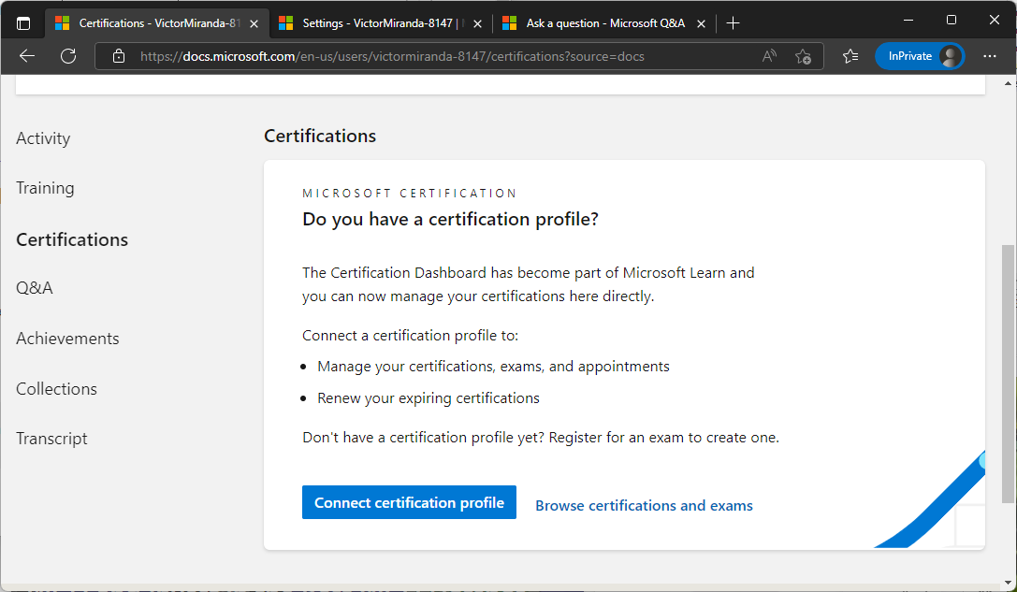This screenshot has width=1017, height=592.
Task: Click the back navigation arrow
Action: tap(26, 56)
